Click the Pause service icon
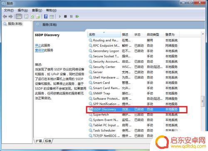Screen dimensions: 208x151 pos(71,17)
